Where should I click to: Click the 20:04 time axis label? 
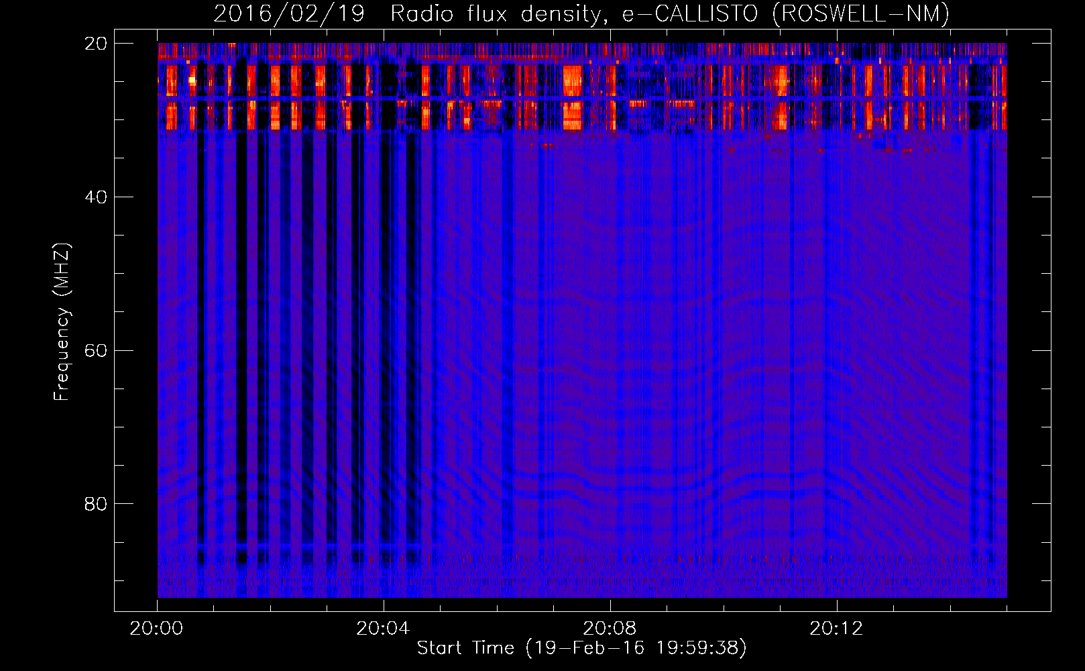coord(383,629)
